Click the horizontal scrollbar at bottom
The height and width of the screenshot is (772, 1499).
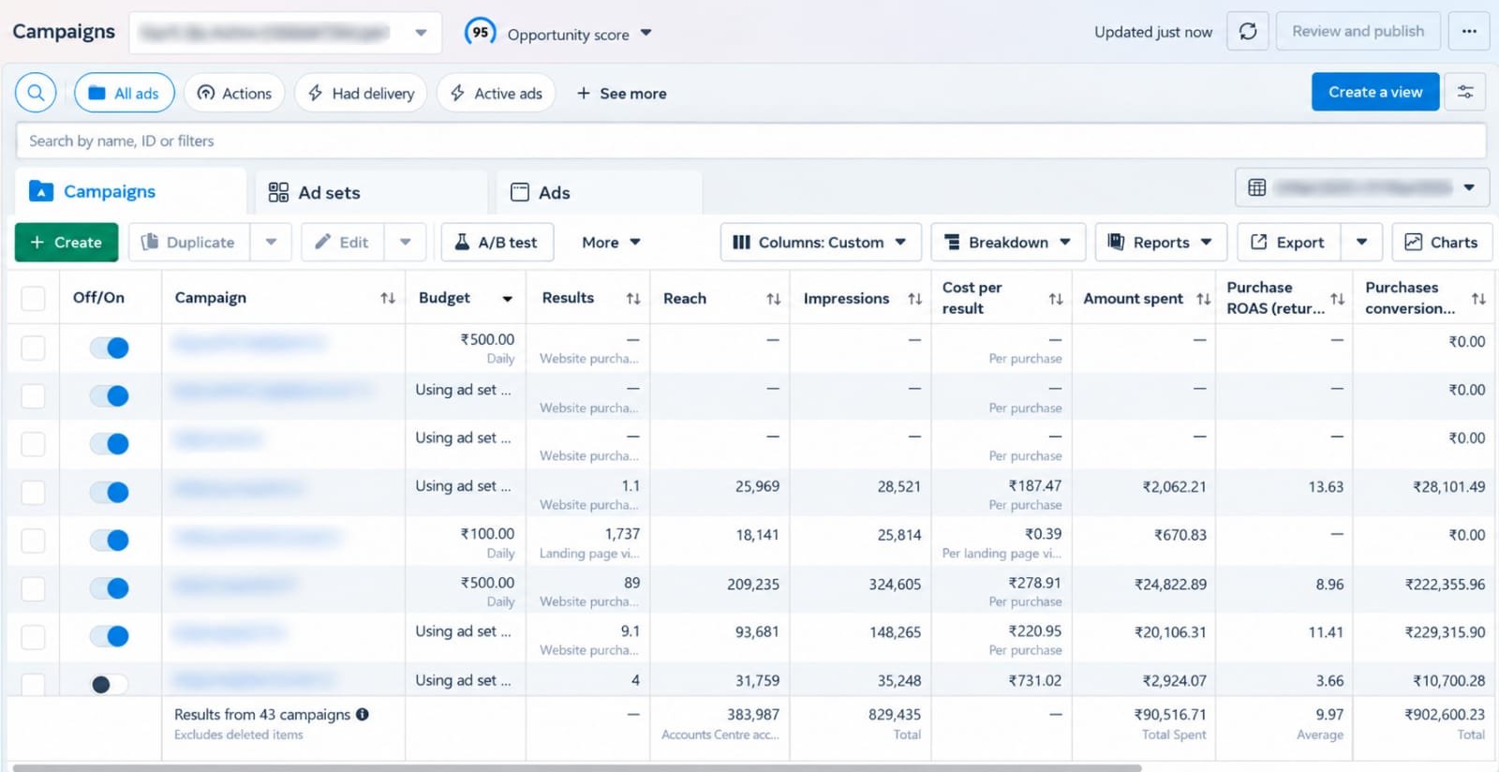pos(576,767)
